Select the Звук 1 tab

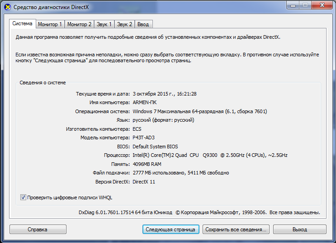point(104,24)
